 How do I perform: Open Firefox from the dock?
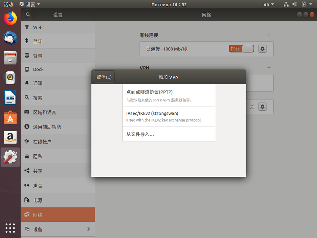pyautogui.click(x=10, y=19)
